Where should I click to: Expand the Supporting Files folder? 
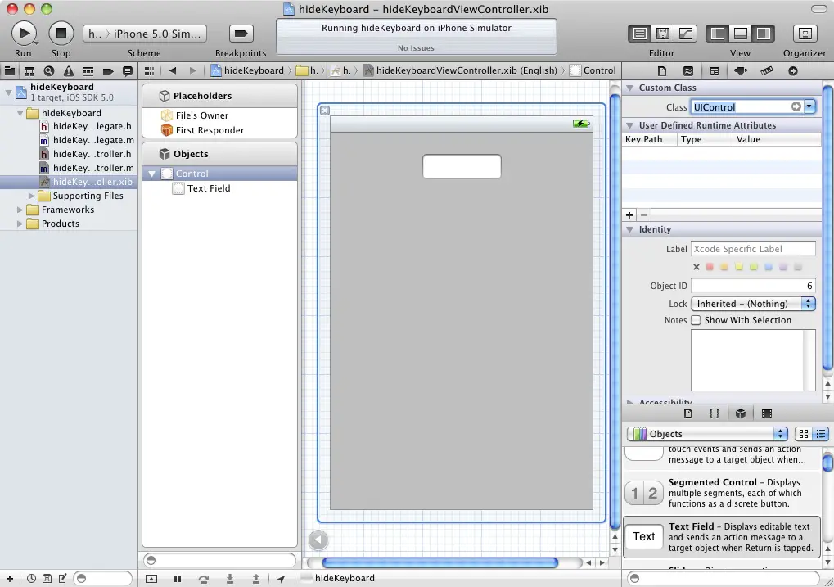[x=32, y=196]
